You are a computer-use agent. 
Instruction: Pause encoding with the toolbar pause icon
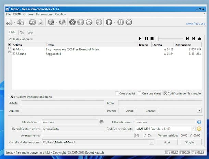[x=121, y=22]
